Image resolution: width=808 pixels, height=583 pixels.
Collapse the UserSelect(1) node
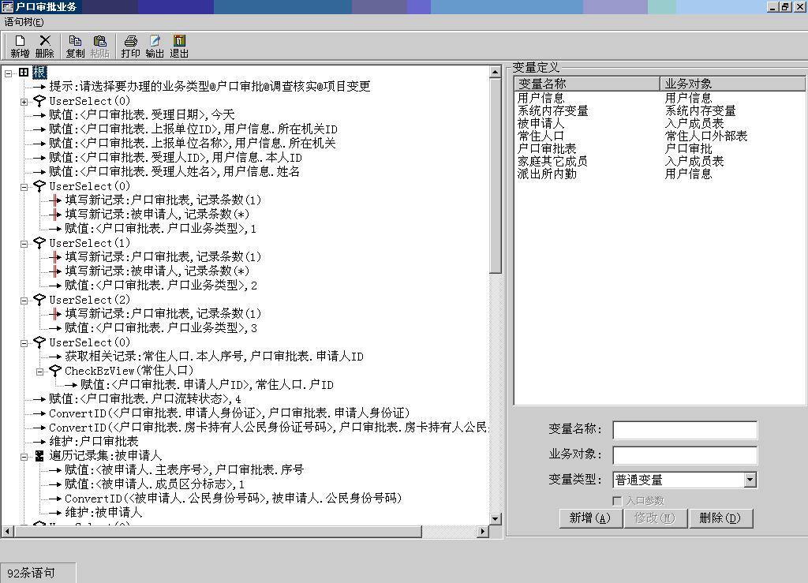24,244
